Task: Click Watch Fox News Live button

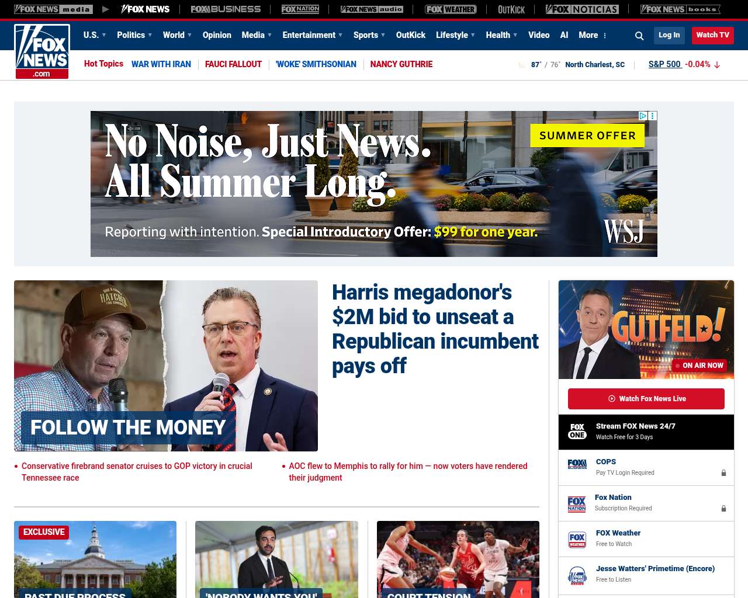Action: click(x=646, y=399)
